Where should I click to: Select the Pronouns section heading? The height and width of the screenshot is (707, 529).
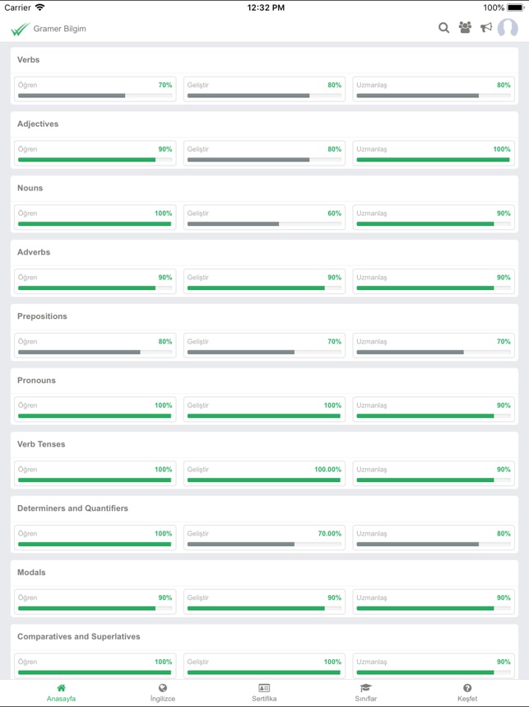pos(42,381)
